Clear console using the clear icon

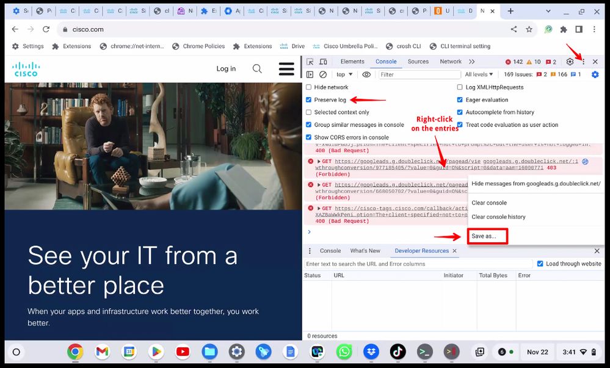(x=323, y=74)
